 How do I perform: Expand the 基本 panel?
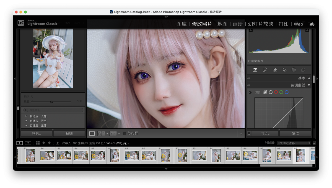pyautogui.click(x=309, y=78)
